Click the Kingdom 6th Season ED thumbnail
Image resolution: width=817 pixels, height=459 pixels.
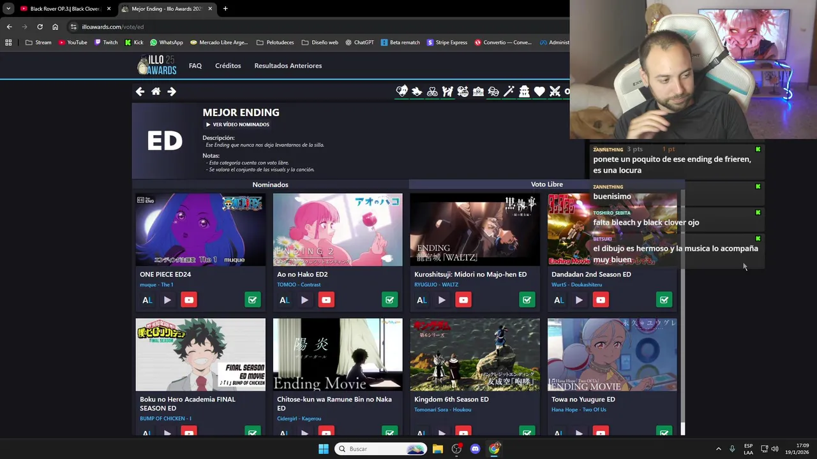point(475,354)
